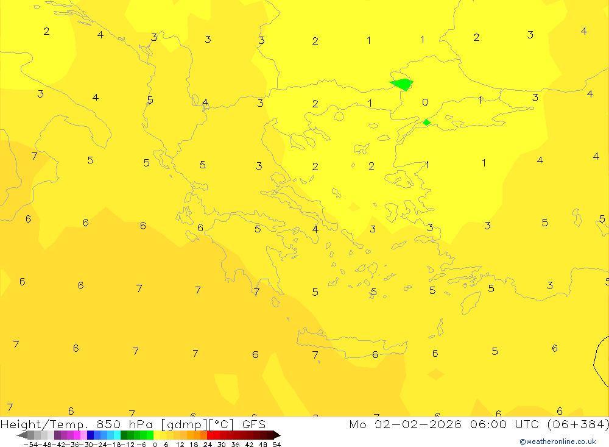Viewport: 609px width, 447px height.
Task: Select the 0 temperature value on the map
Action: [425, 102]
